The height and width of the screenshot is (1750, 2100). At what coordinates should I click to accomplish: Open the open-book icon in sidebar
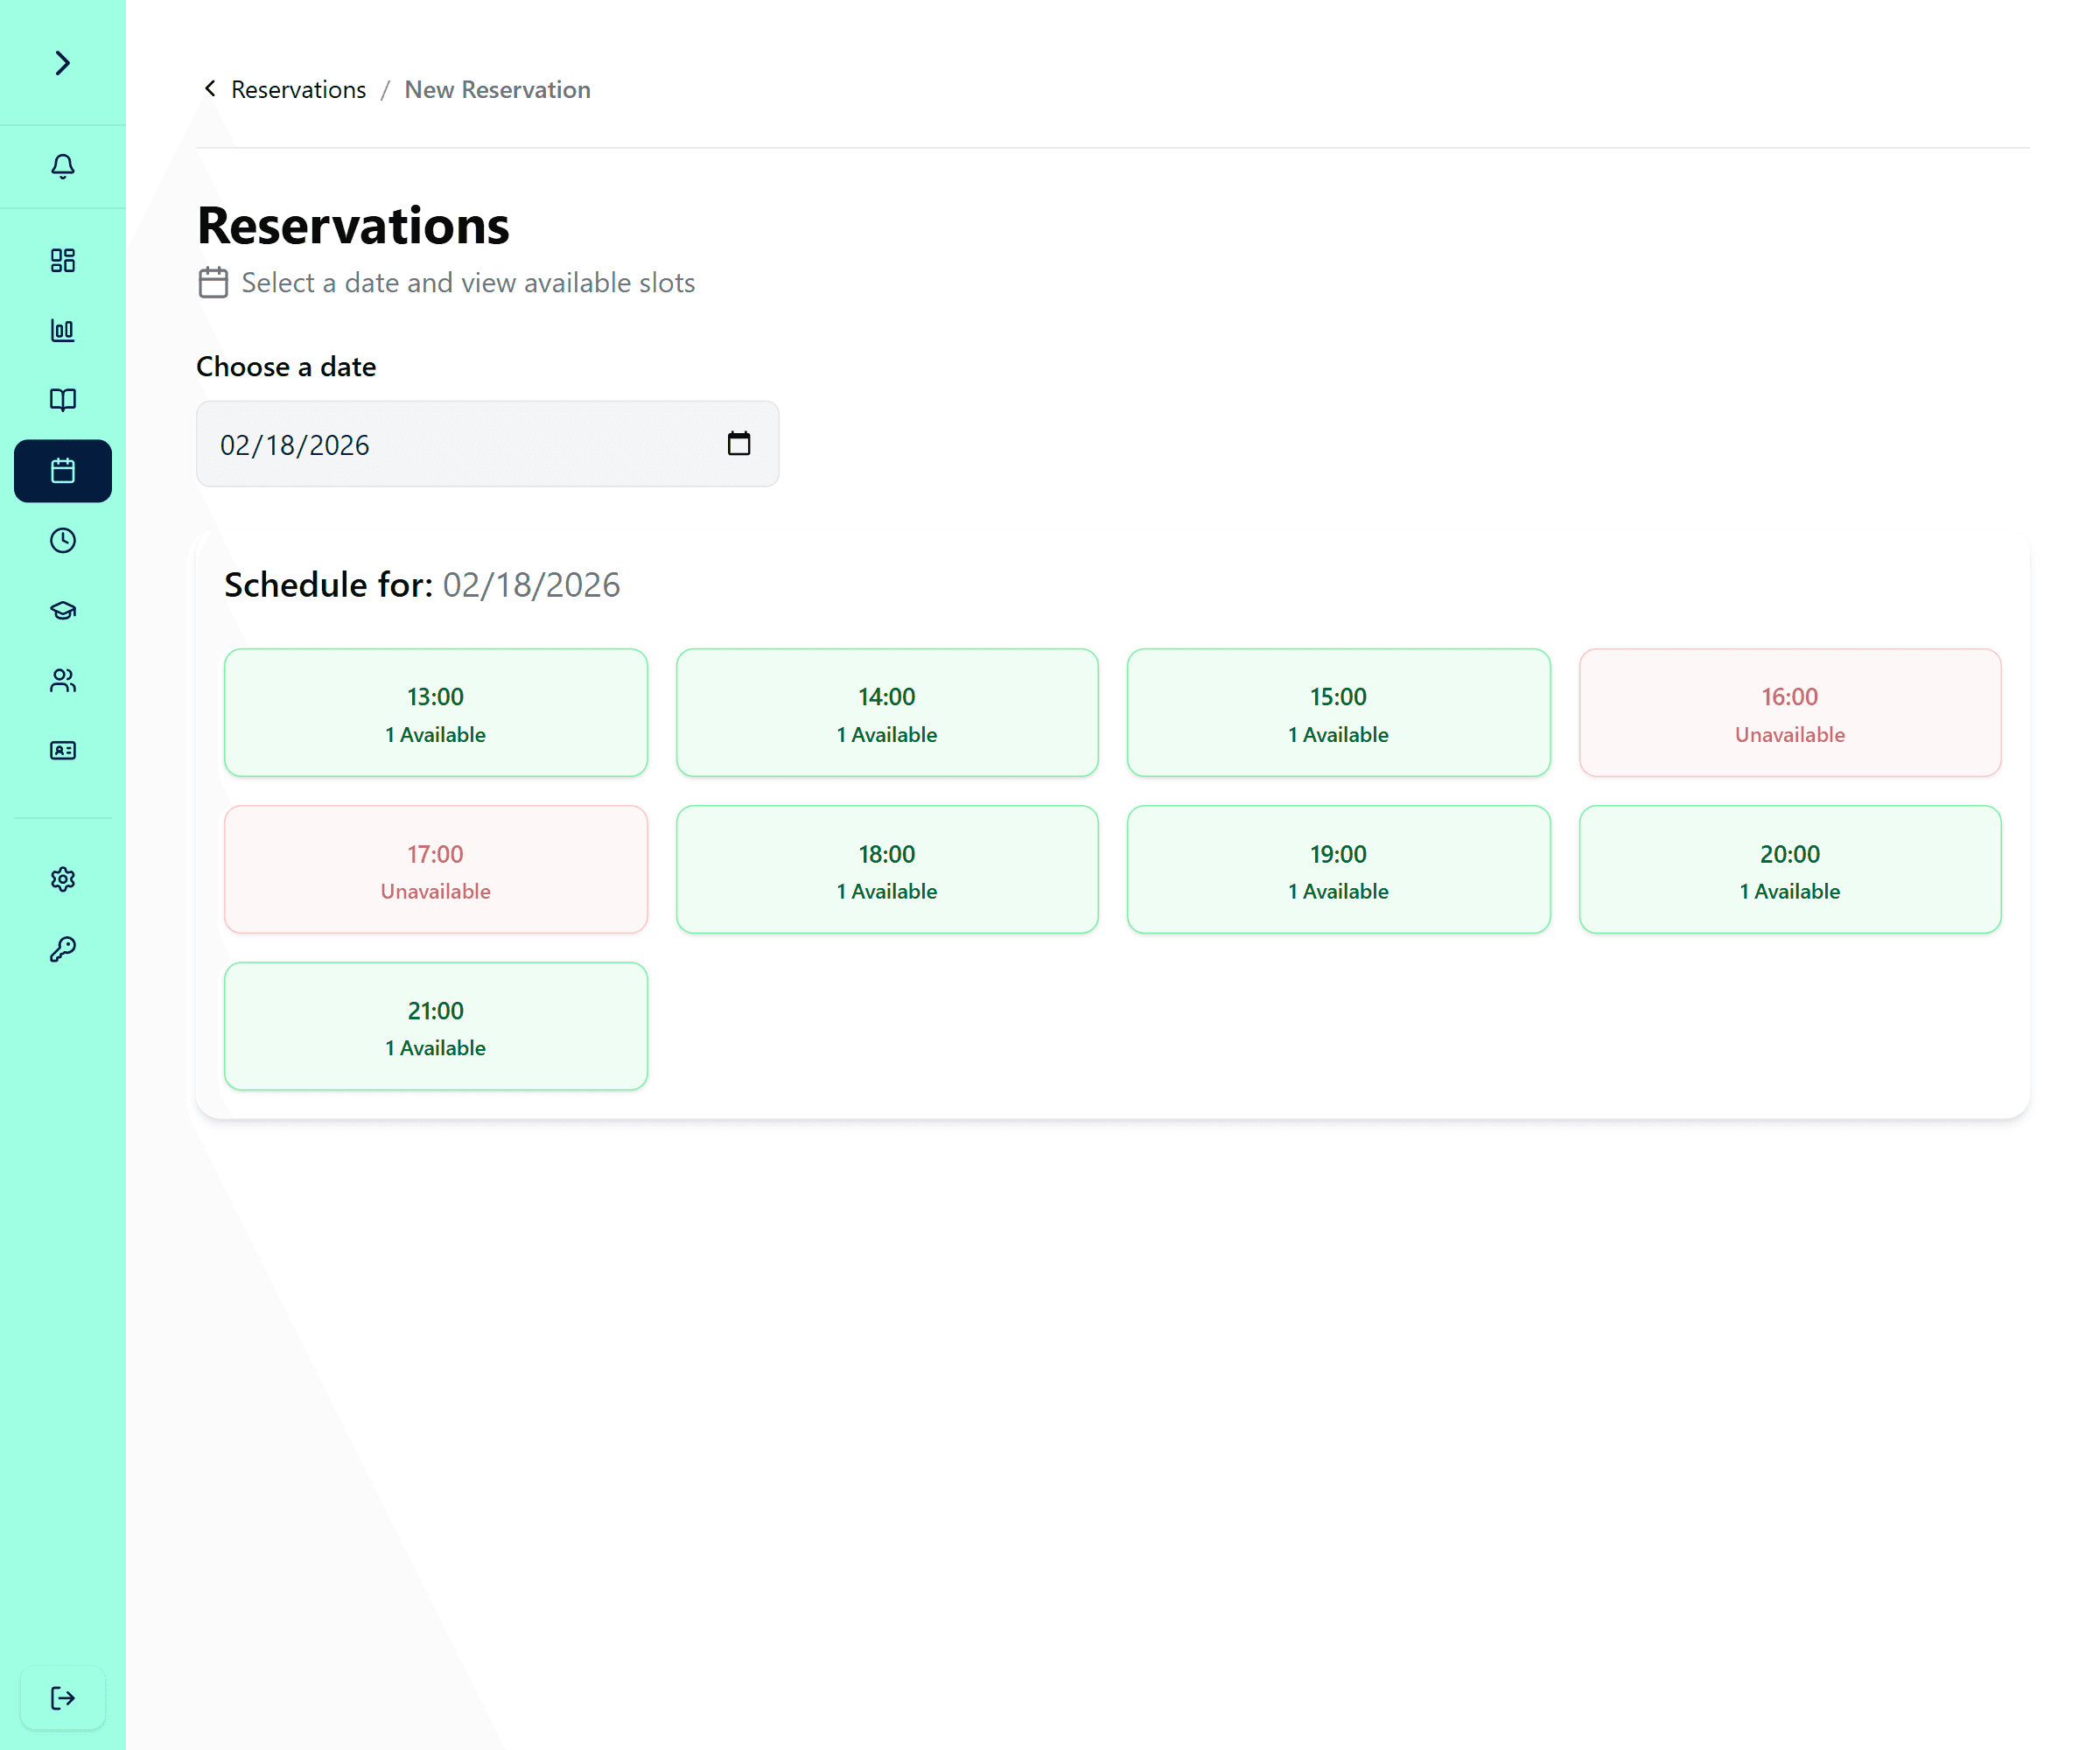tap(63, 400)
